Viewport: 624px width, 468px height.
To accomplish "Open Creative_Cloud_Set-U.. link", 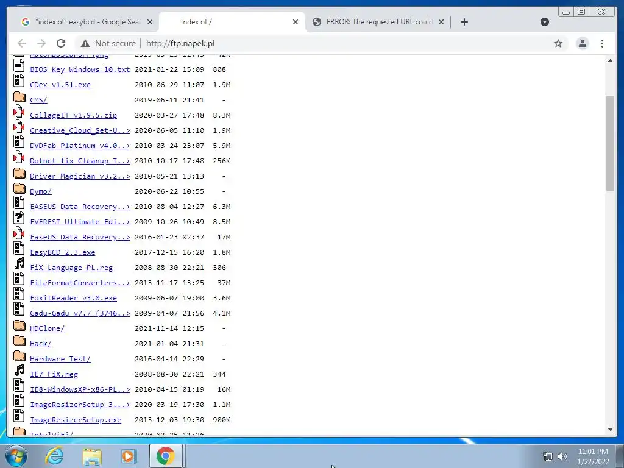I will pos(80,130).
